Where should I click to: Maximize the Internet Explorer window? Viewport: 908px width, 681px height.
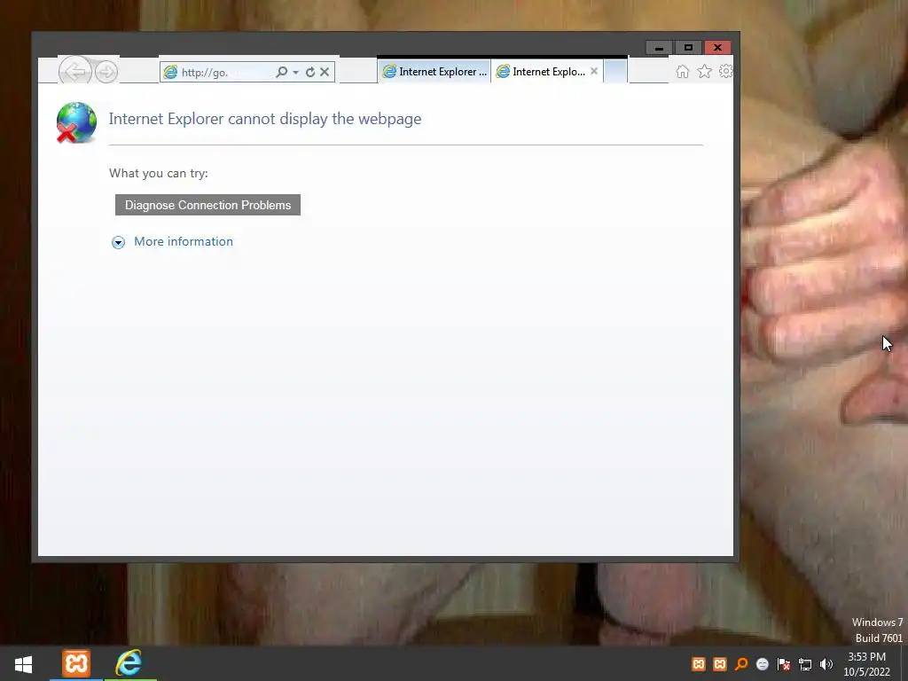coord(688,48)
